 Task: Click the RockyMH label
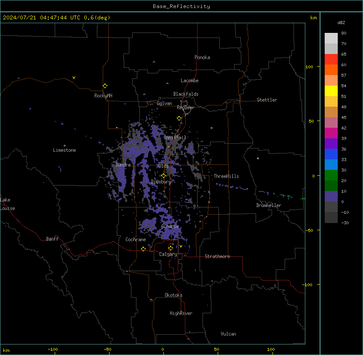pos(103,96)
